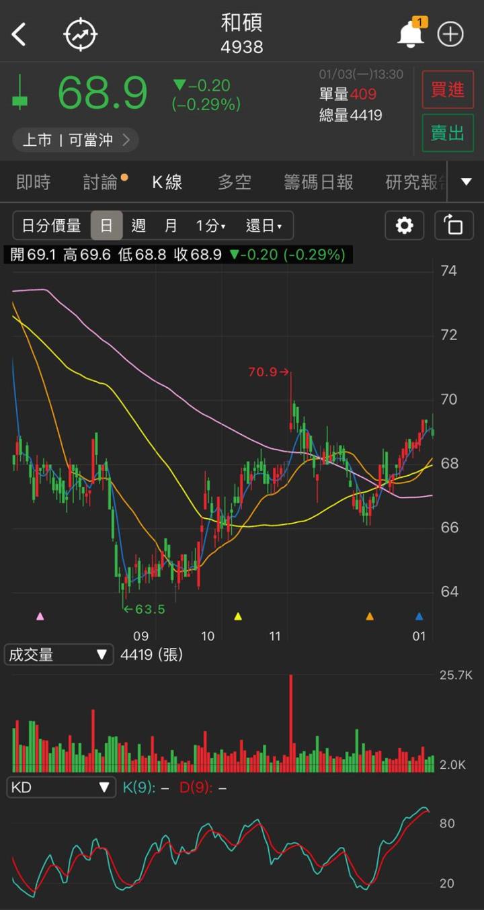This screenshot has width=484, height=910.
Task: Select 日分價量 chart mode
Action: point(52,226)
